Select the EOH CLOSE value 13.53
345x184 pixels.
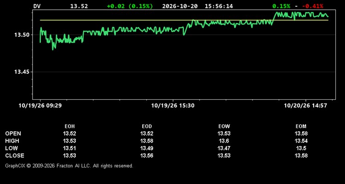pyautogui.click(x=69, y=155)
